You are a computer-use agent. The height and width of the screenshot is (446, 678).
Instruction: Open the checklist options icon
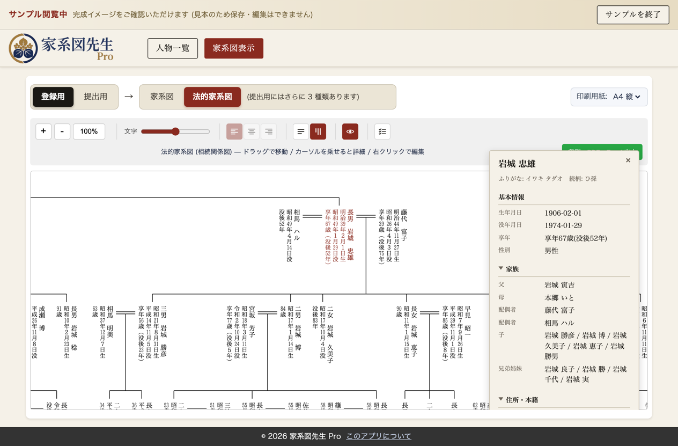(382, 131)
